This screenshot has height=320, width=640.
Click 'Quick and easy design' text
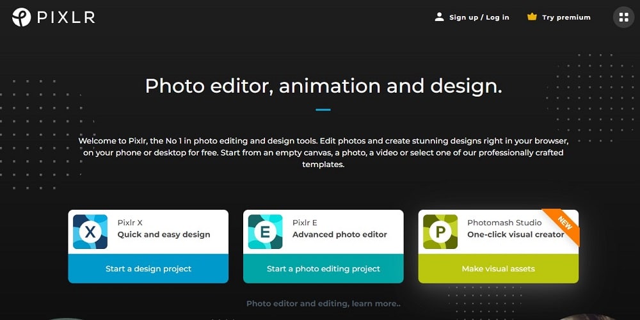164,235
